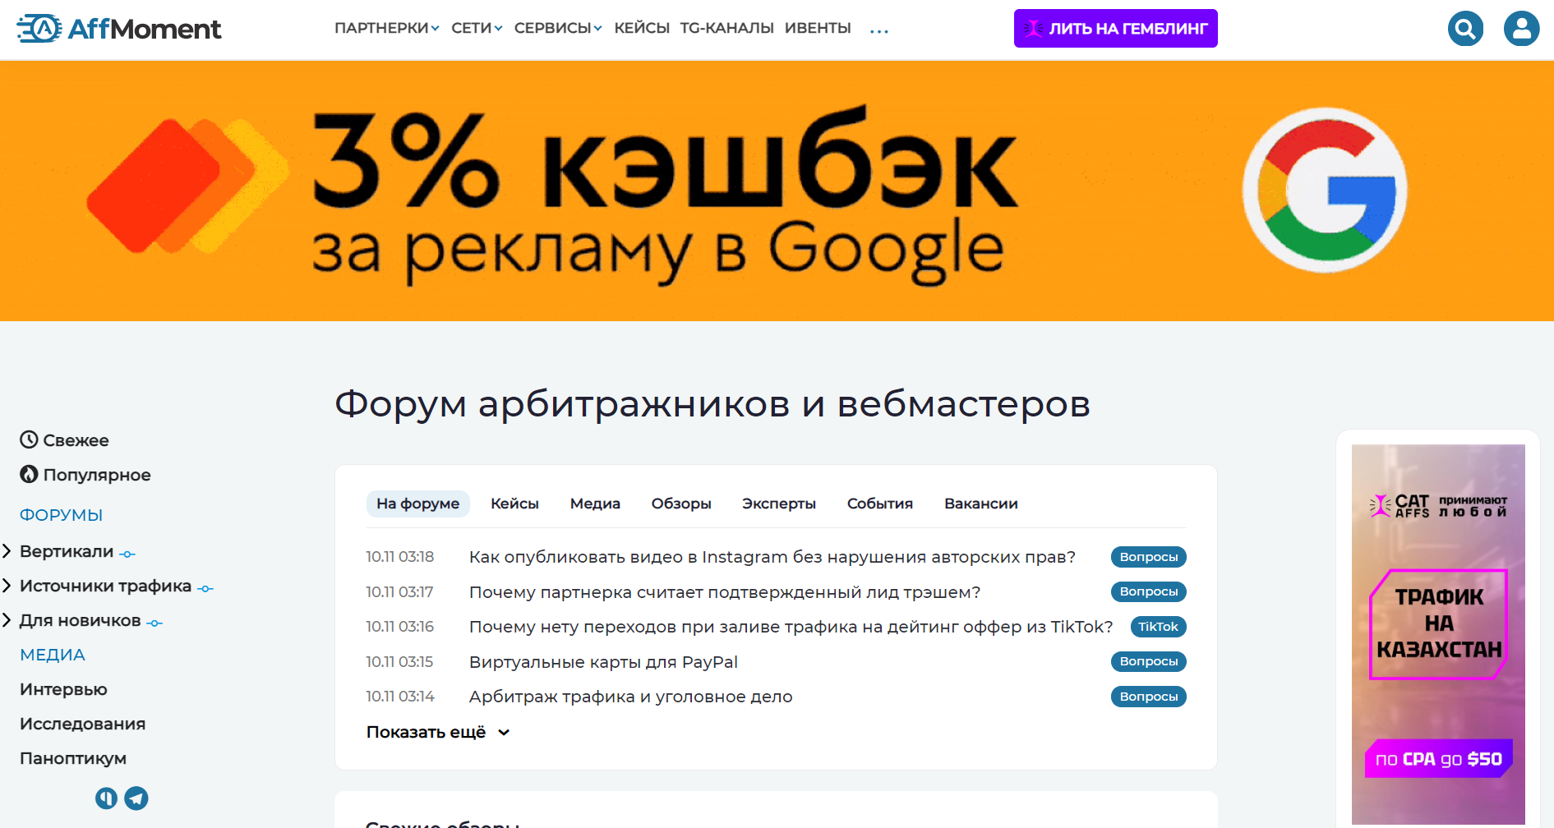Open the CAT AFFS Казахстан traffic ad
Image resolution: width=1554 pixels, height=828 pixels.
point(1438,634)
